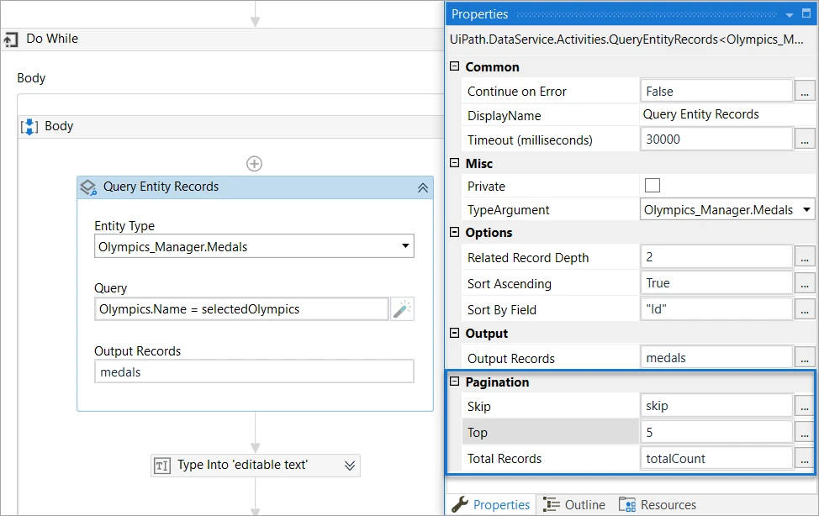Click the Type Into activity icon
Viewport: 819px width, 516px height.
coord(162,466)
